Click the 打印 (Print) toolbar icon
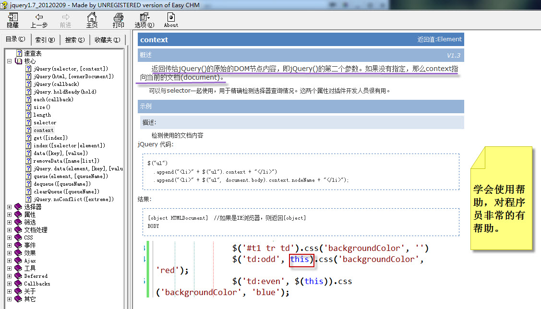Screen dimensions: 541x309 (118, 19)
